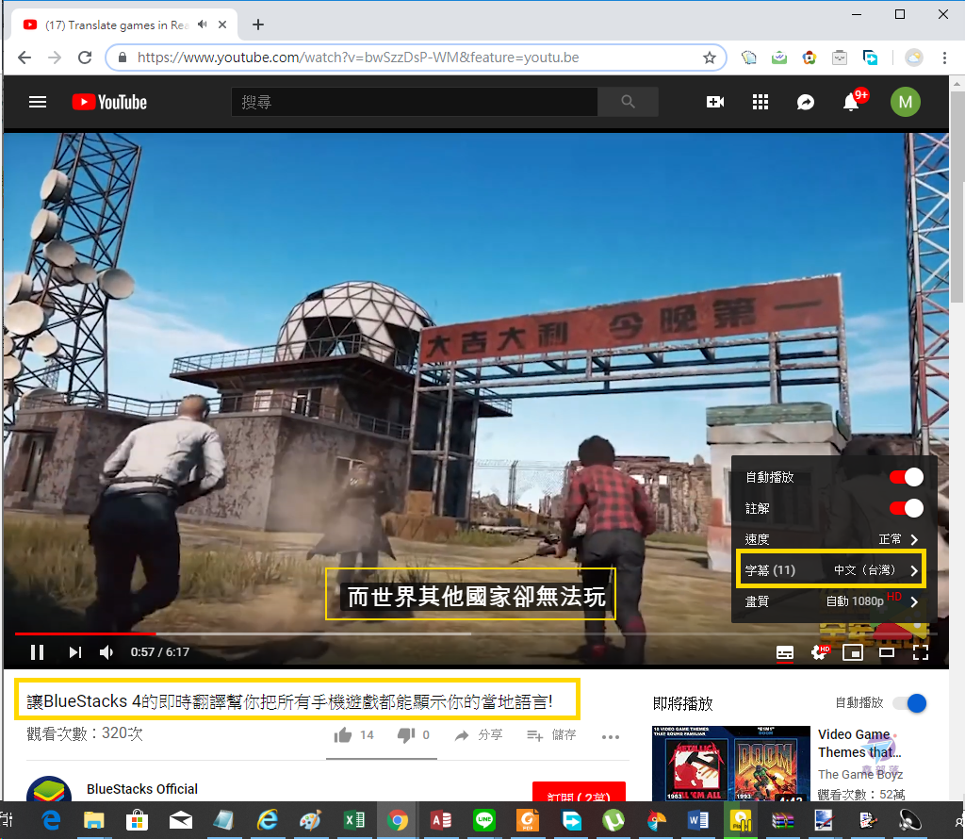Open the BlueStacks Official channel link
Viewport: 965px width, 839px height.
pos(142,789)
